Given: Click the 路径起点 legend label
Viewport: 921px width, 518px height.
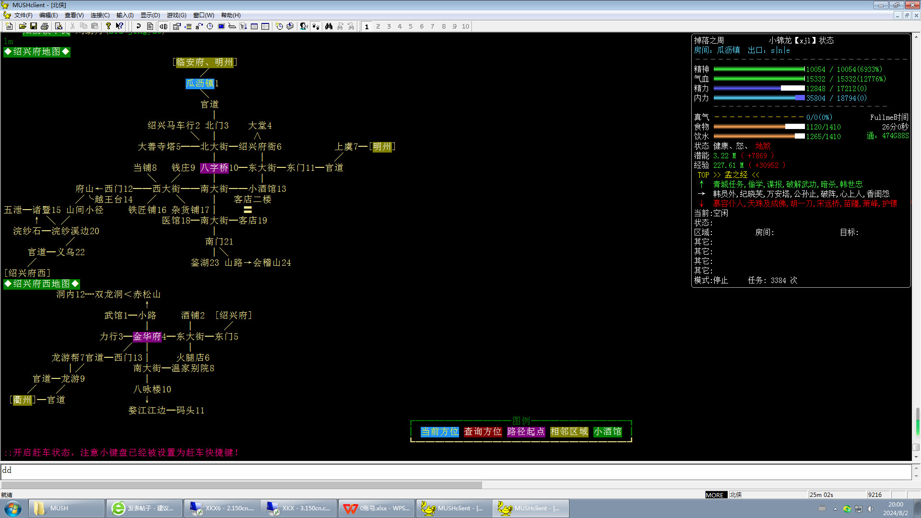Looking at the screenshot, I should (x=526, y=432).
